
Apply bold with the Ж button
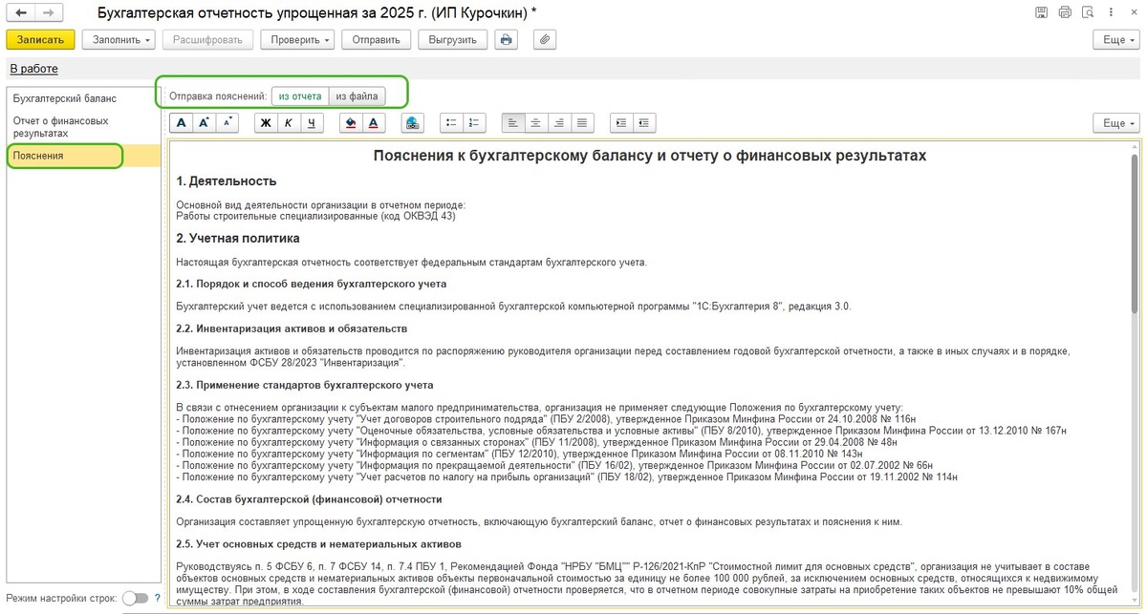click(267, 123)
